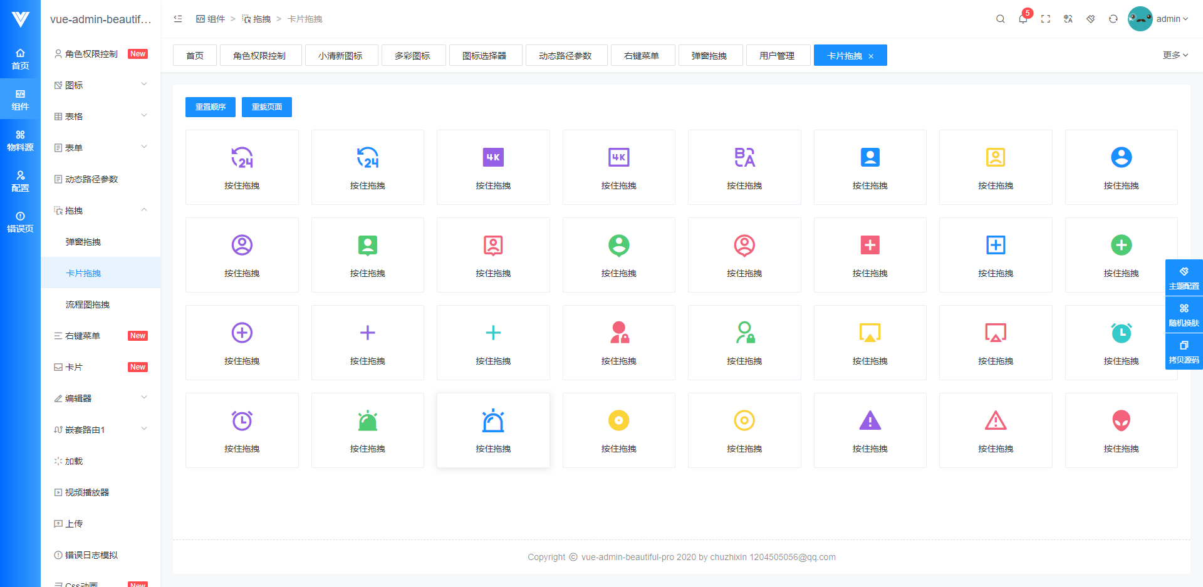This screenshot has height=587, width=1203.
Task: Switch to the 用户管理 tab
Action: pyautogui.click(x=777, y=55)
